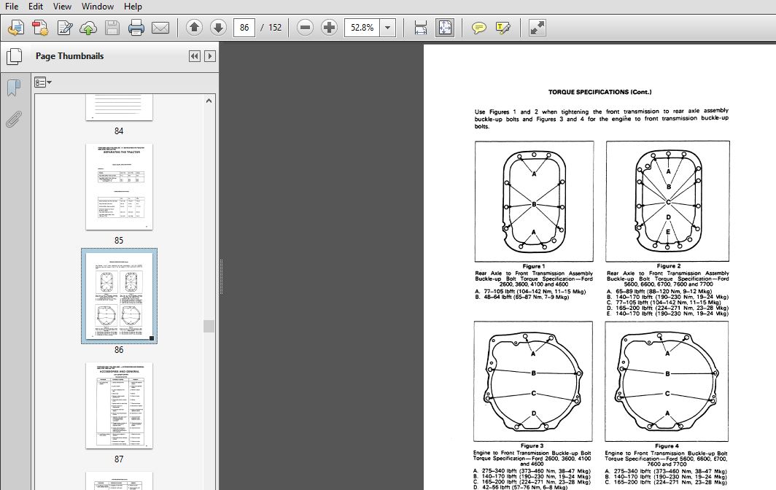Image resolution: width=776 pixels, height=490 pixels.
Task: Go to next page with down arrow
Action: click(218, 28)
